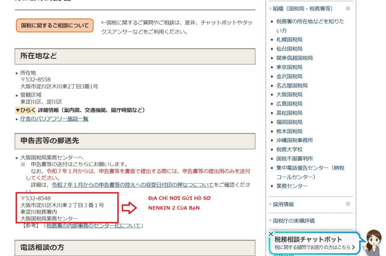
Task: Expand the 国税庁の実績評価 sidebar section
Action: [294, 220]
